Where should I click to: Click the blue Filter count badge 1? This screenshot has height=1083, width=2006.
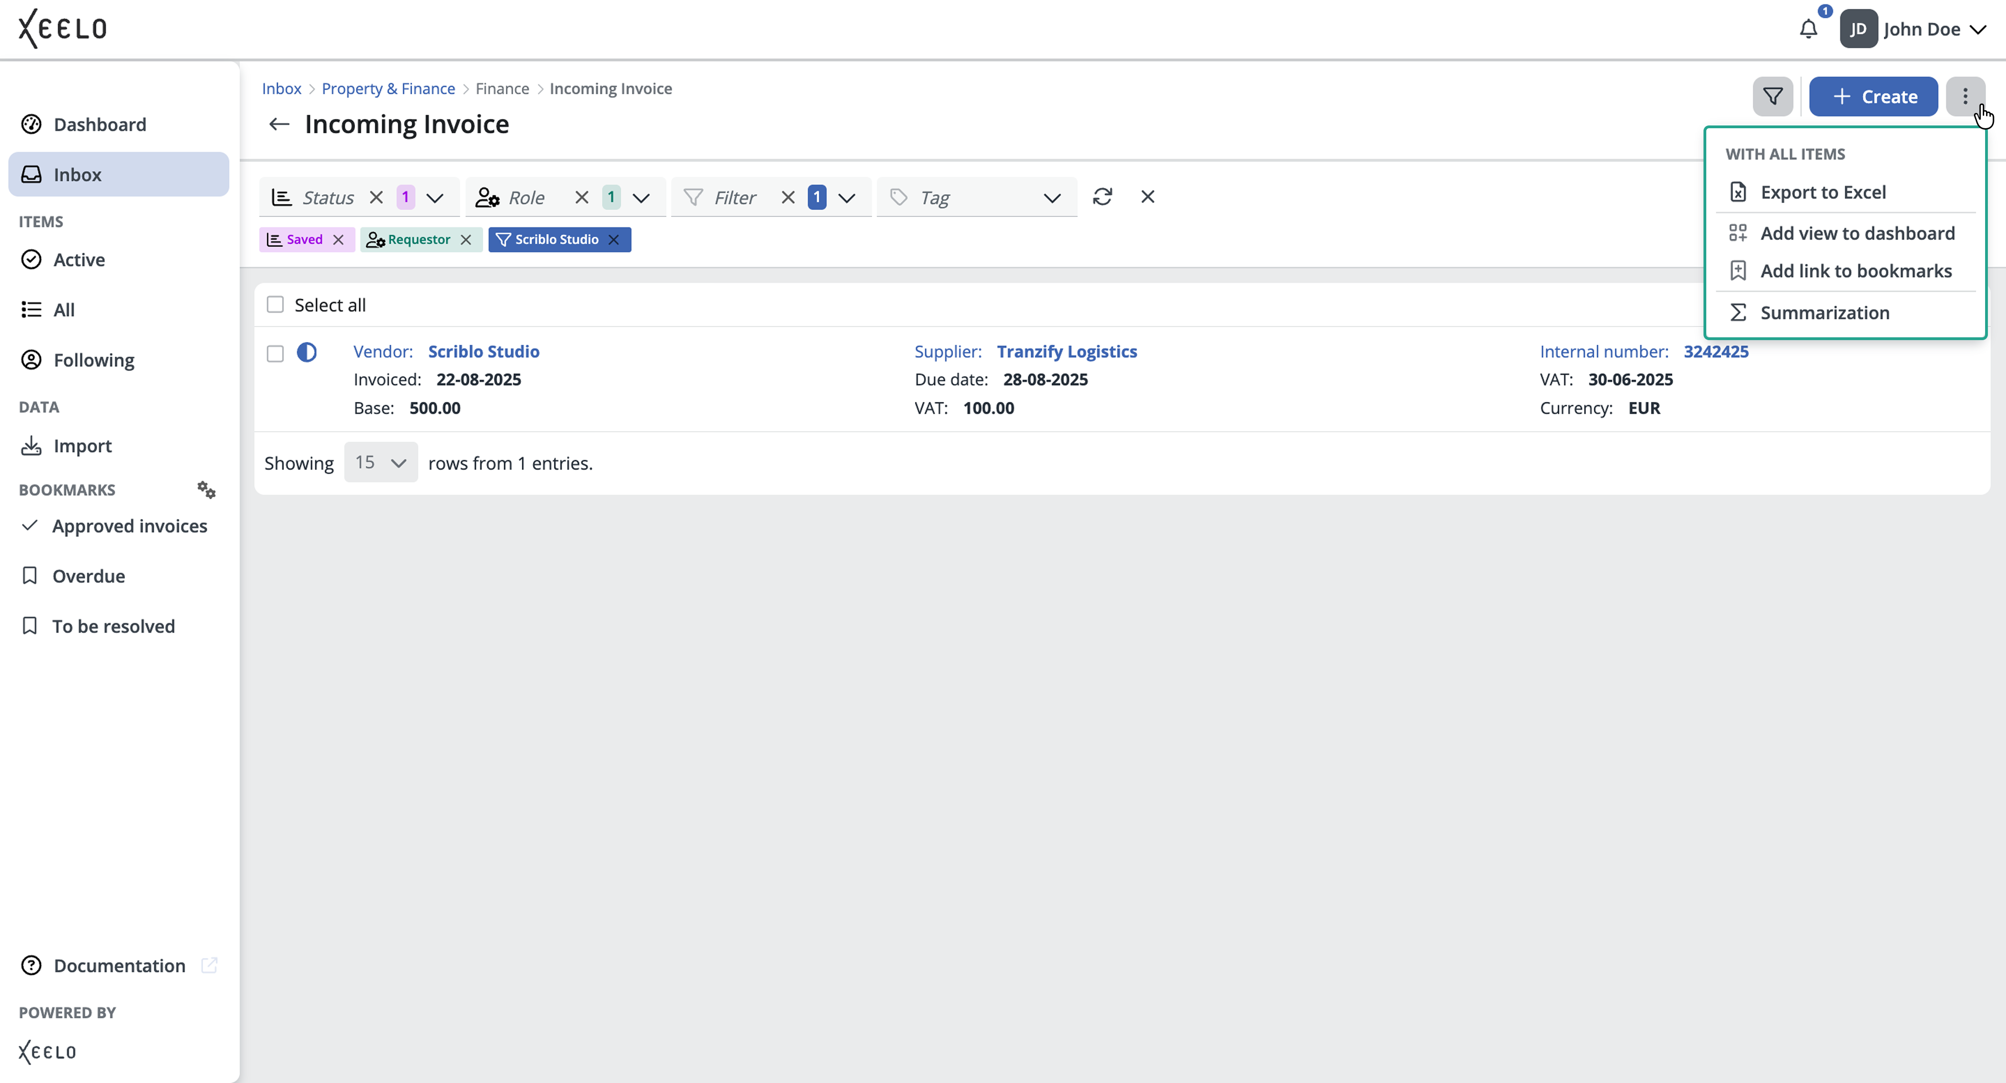(817, 197)
